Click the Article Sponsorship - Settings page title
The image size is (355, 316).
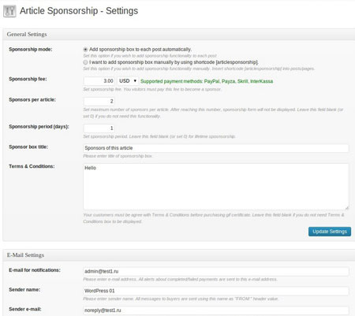(79, 11)
